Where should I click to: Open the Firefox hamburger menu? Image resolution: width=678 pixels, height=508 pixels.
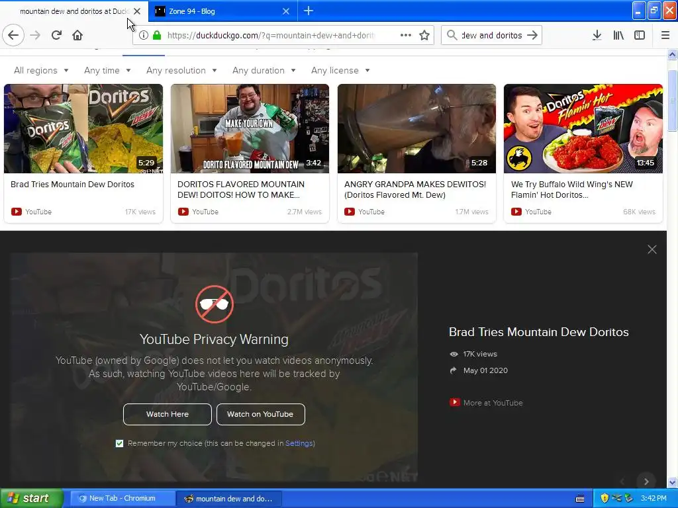(665, 35)
